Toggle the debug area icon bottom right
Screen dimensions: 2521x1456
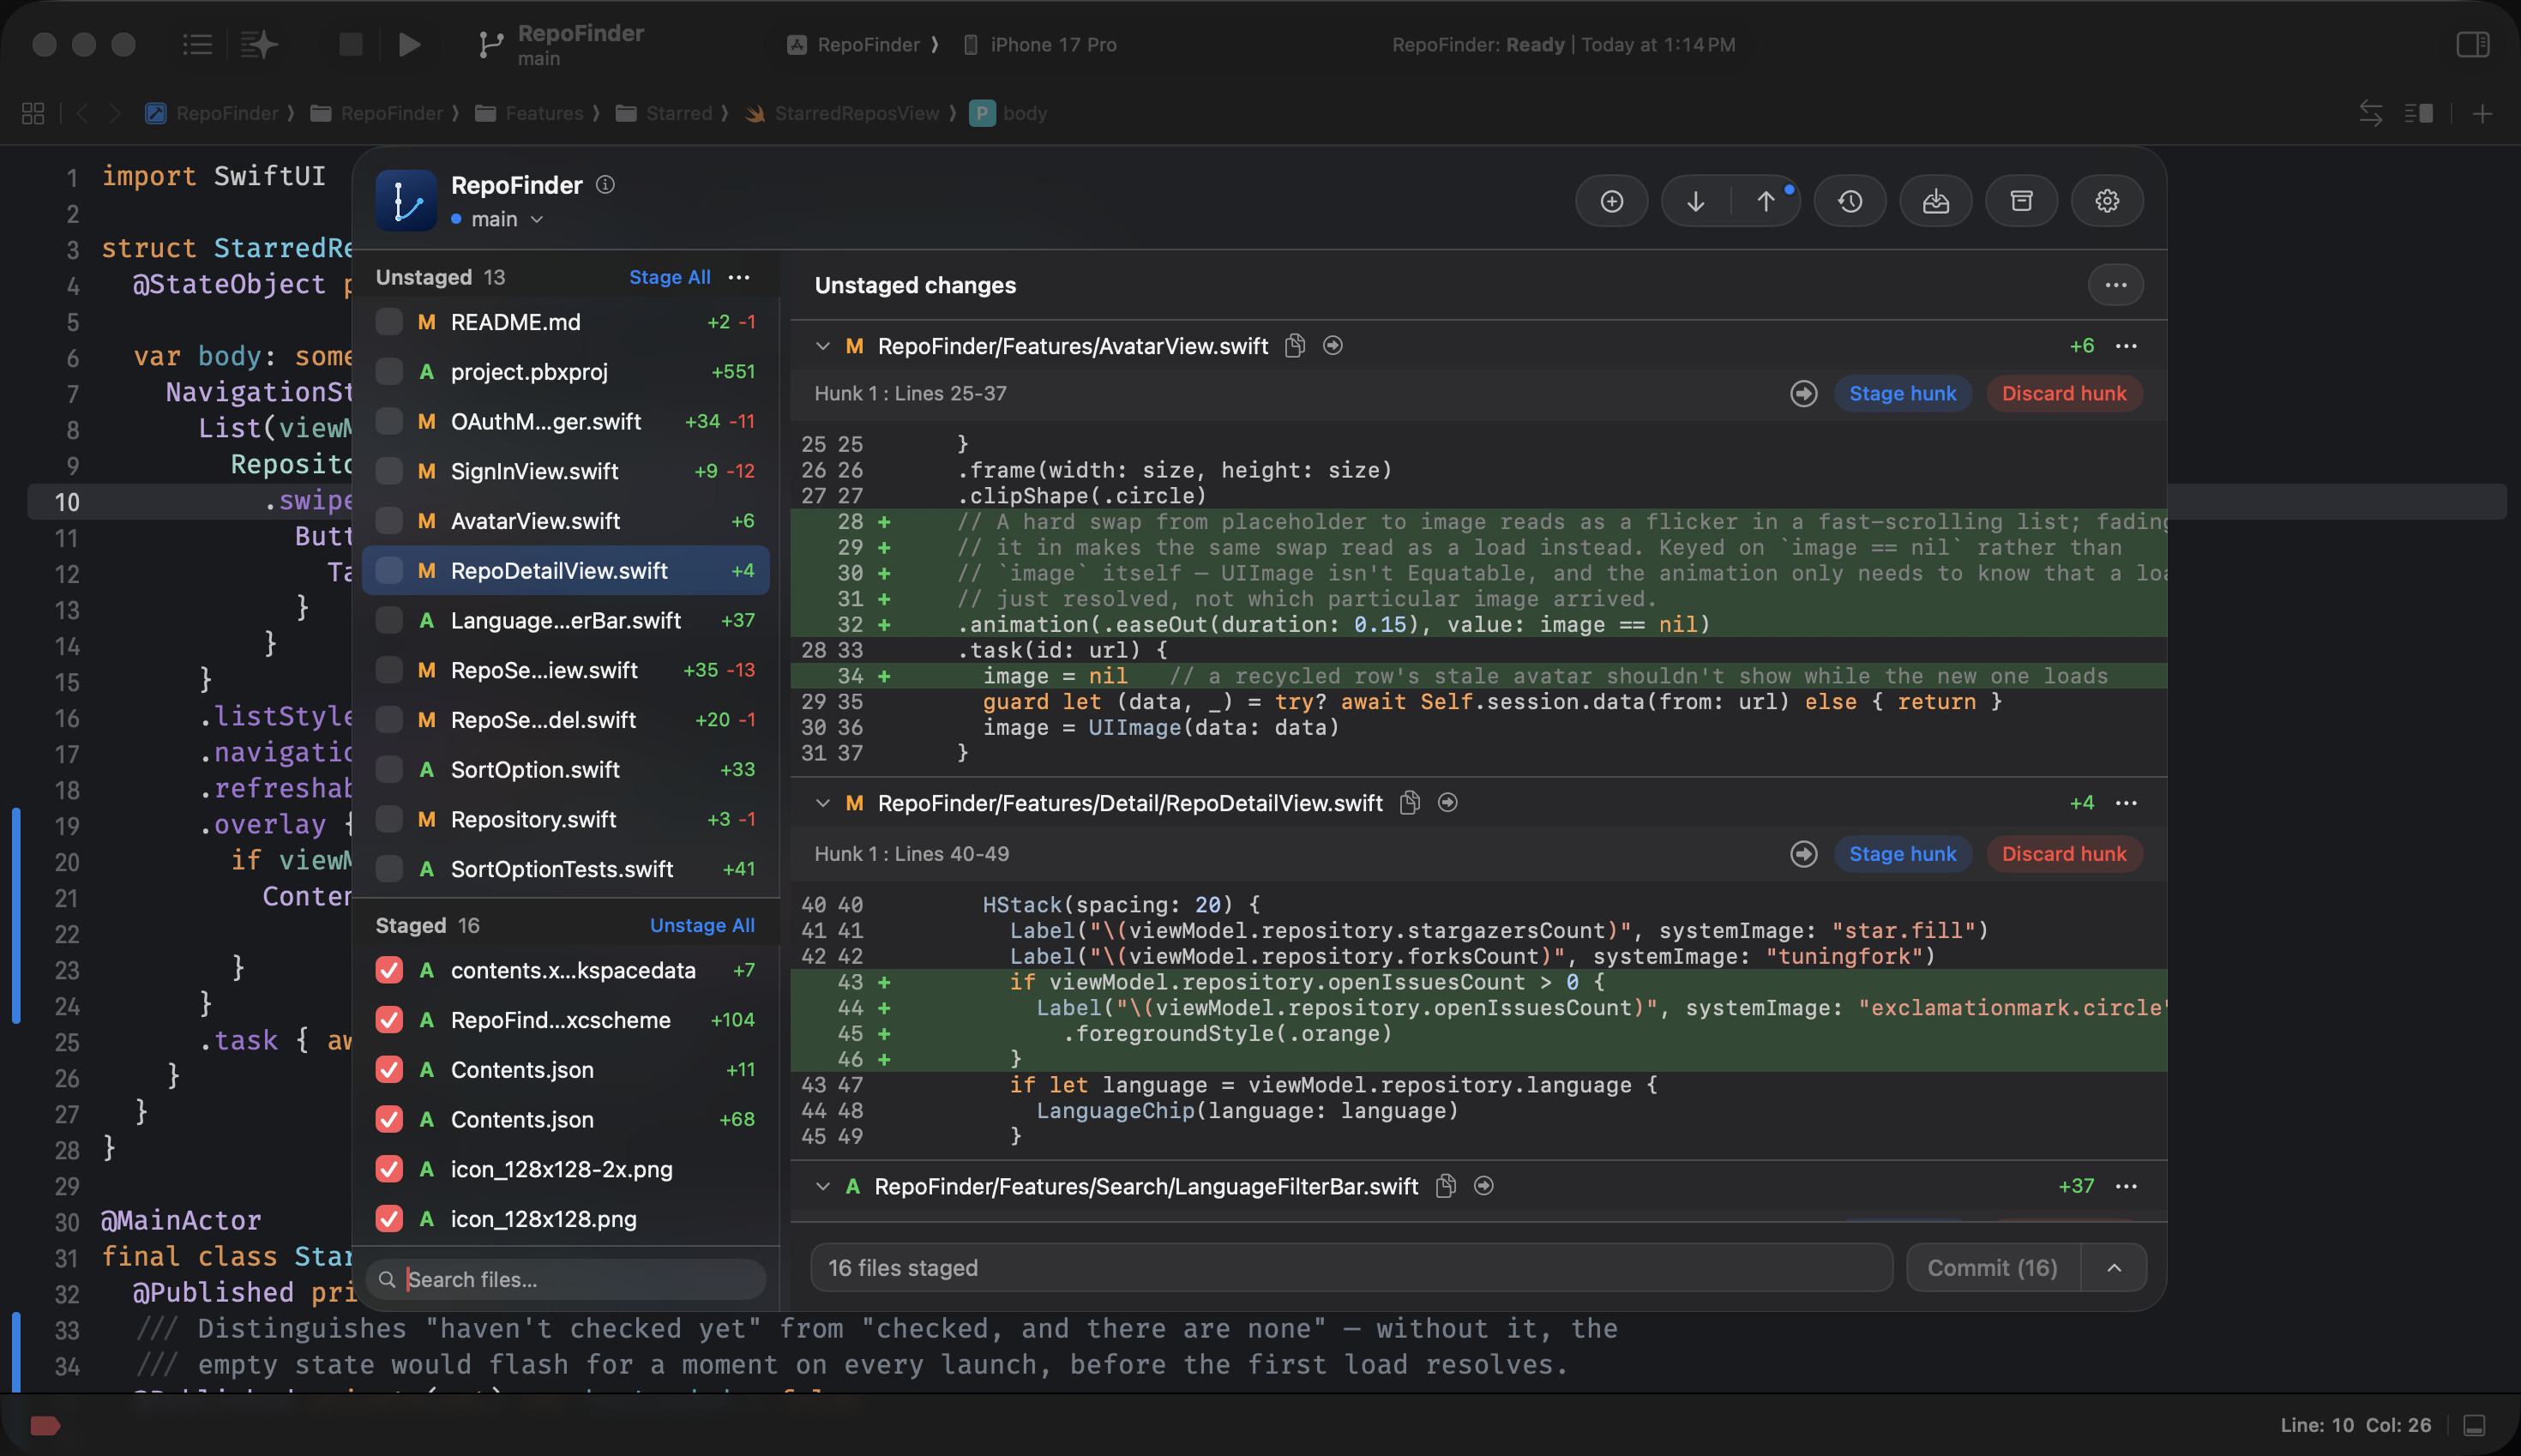pyautogui.click(x=2475, y=1425)
